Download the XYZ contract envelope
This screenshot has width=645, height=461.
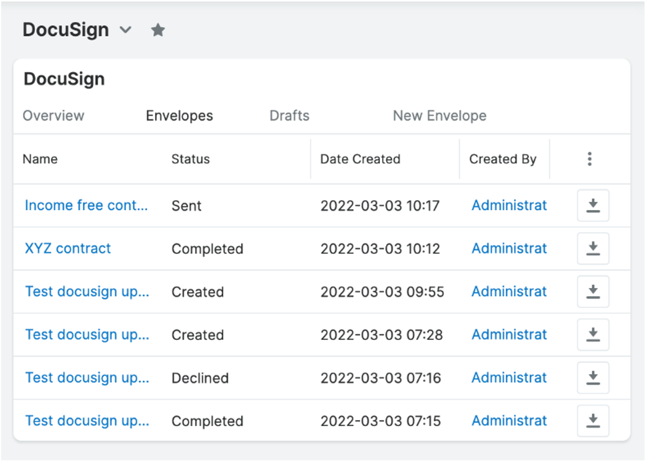pyautogui.click(x=593, y=249)
